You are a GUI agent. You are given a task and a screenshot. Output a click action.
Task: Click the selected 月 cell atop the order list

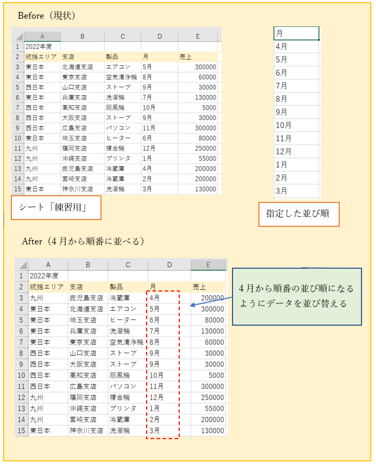tap(296, 33)
